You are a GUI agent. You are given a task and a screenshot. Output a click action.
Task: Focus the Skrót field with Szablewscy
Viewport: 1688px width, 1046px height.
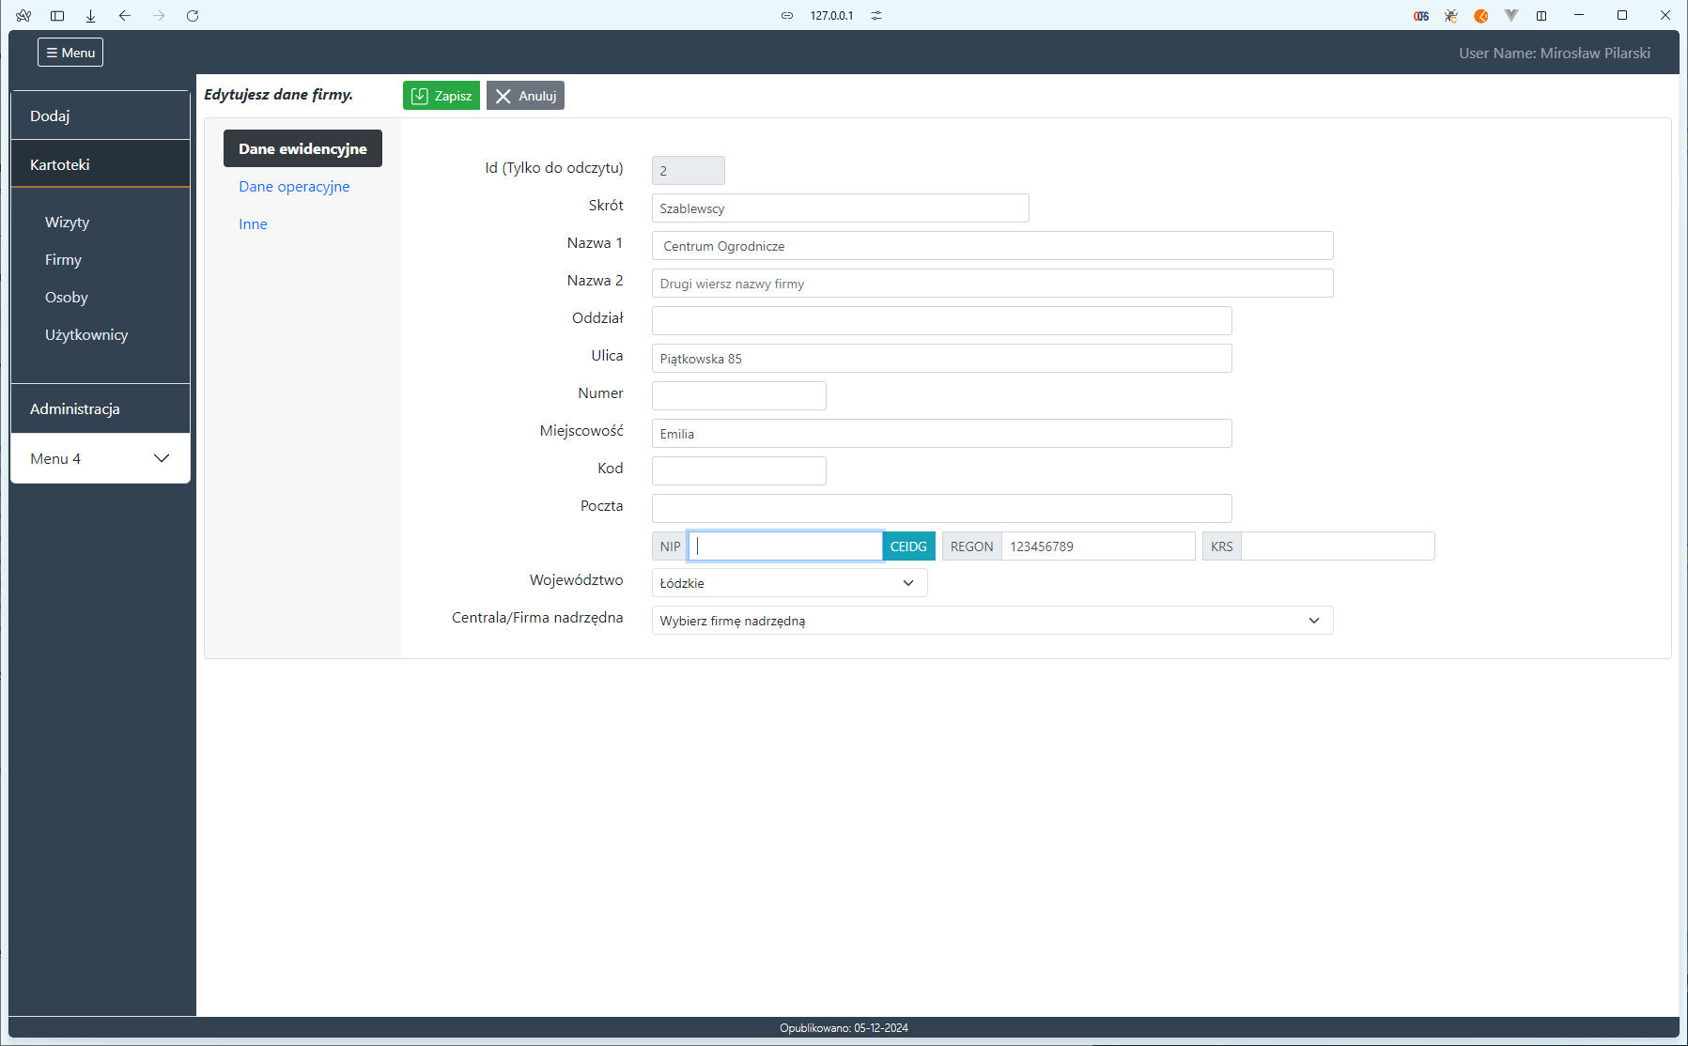[840, 208]
